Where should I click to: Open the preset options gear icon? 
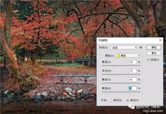pyautogui.click(x=141, y=47)
